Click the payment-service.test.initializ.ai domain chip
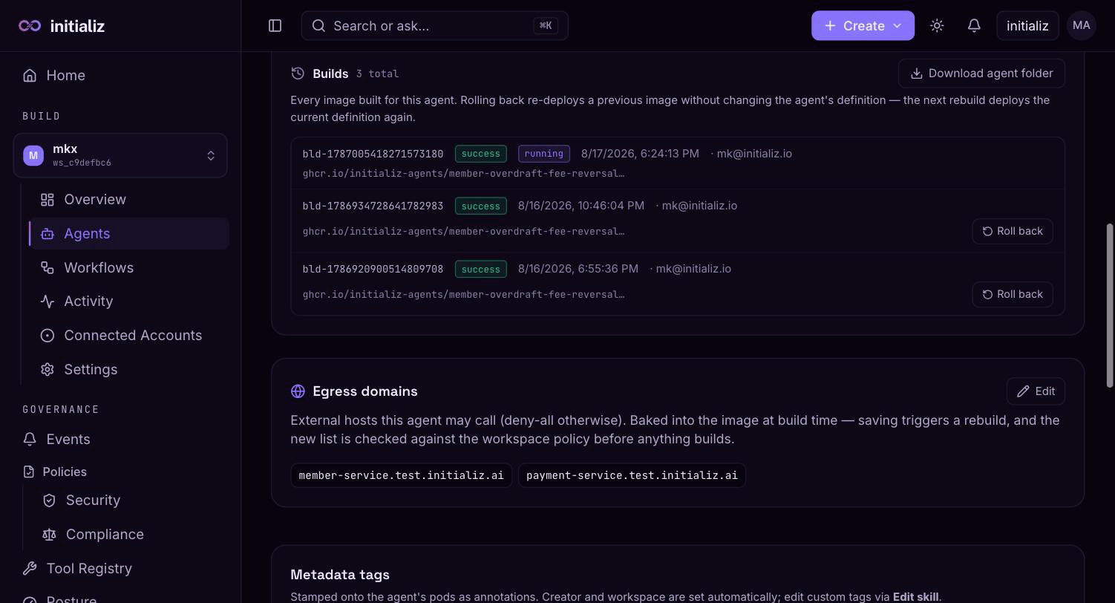 pyautogui.click(x=632, y=475)
